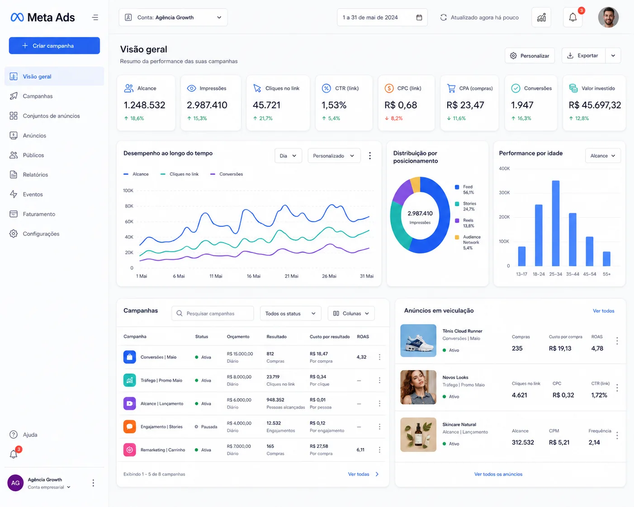Image resolution: width=634 pixels, height=507 pixels.
Task: Open options menu for Desempenho chart
Action: tap(370, 156)
